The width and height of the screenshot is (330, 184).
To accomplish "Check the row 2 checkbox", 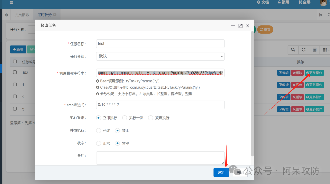I will (15, 97).
